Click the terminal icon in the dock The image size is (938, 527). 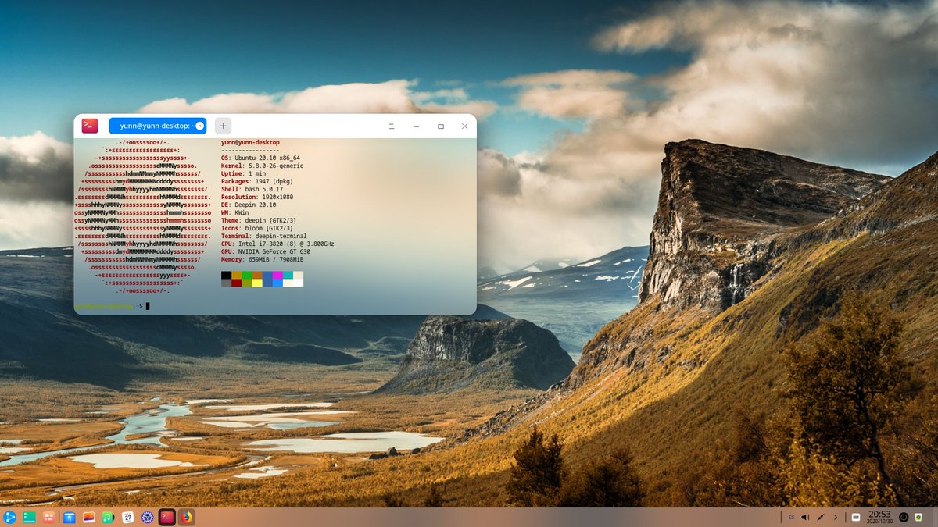(x=166, y=517)
